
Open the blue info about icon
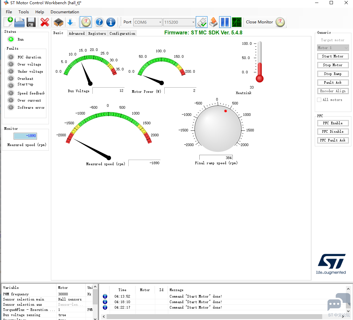pos(111,22)
